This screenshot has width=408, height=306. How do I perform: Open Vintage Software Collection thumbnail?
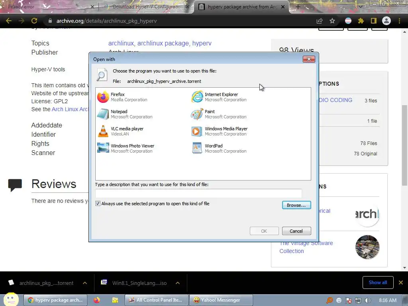(367, 247)
